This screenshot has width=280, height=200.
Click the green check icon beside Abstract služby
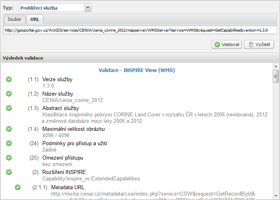9,108
